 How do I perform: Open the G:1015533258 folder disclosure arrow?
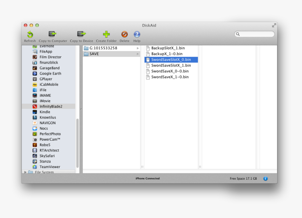tap(137, 48)
